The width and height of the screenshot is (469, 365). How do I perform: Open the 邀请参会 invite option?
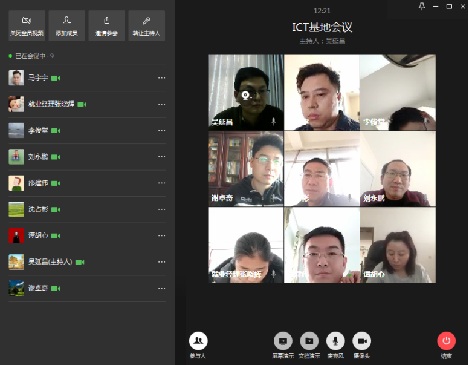[x=106, y=25]
